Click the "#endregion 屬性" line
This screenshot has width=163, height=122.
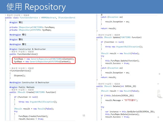[x=18, y=44]
